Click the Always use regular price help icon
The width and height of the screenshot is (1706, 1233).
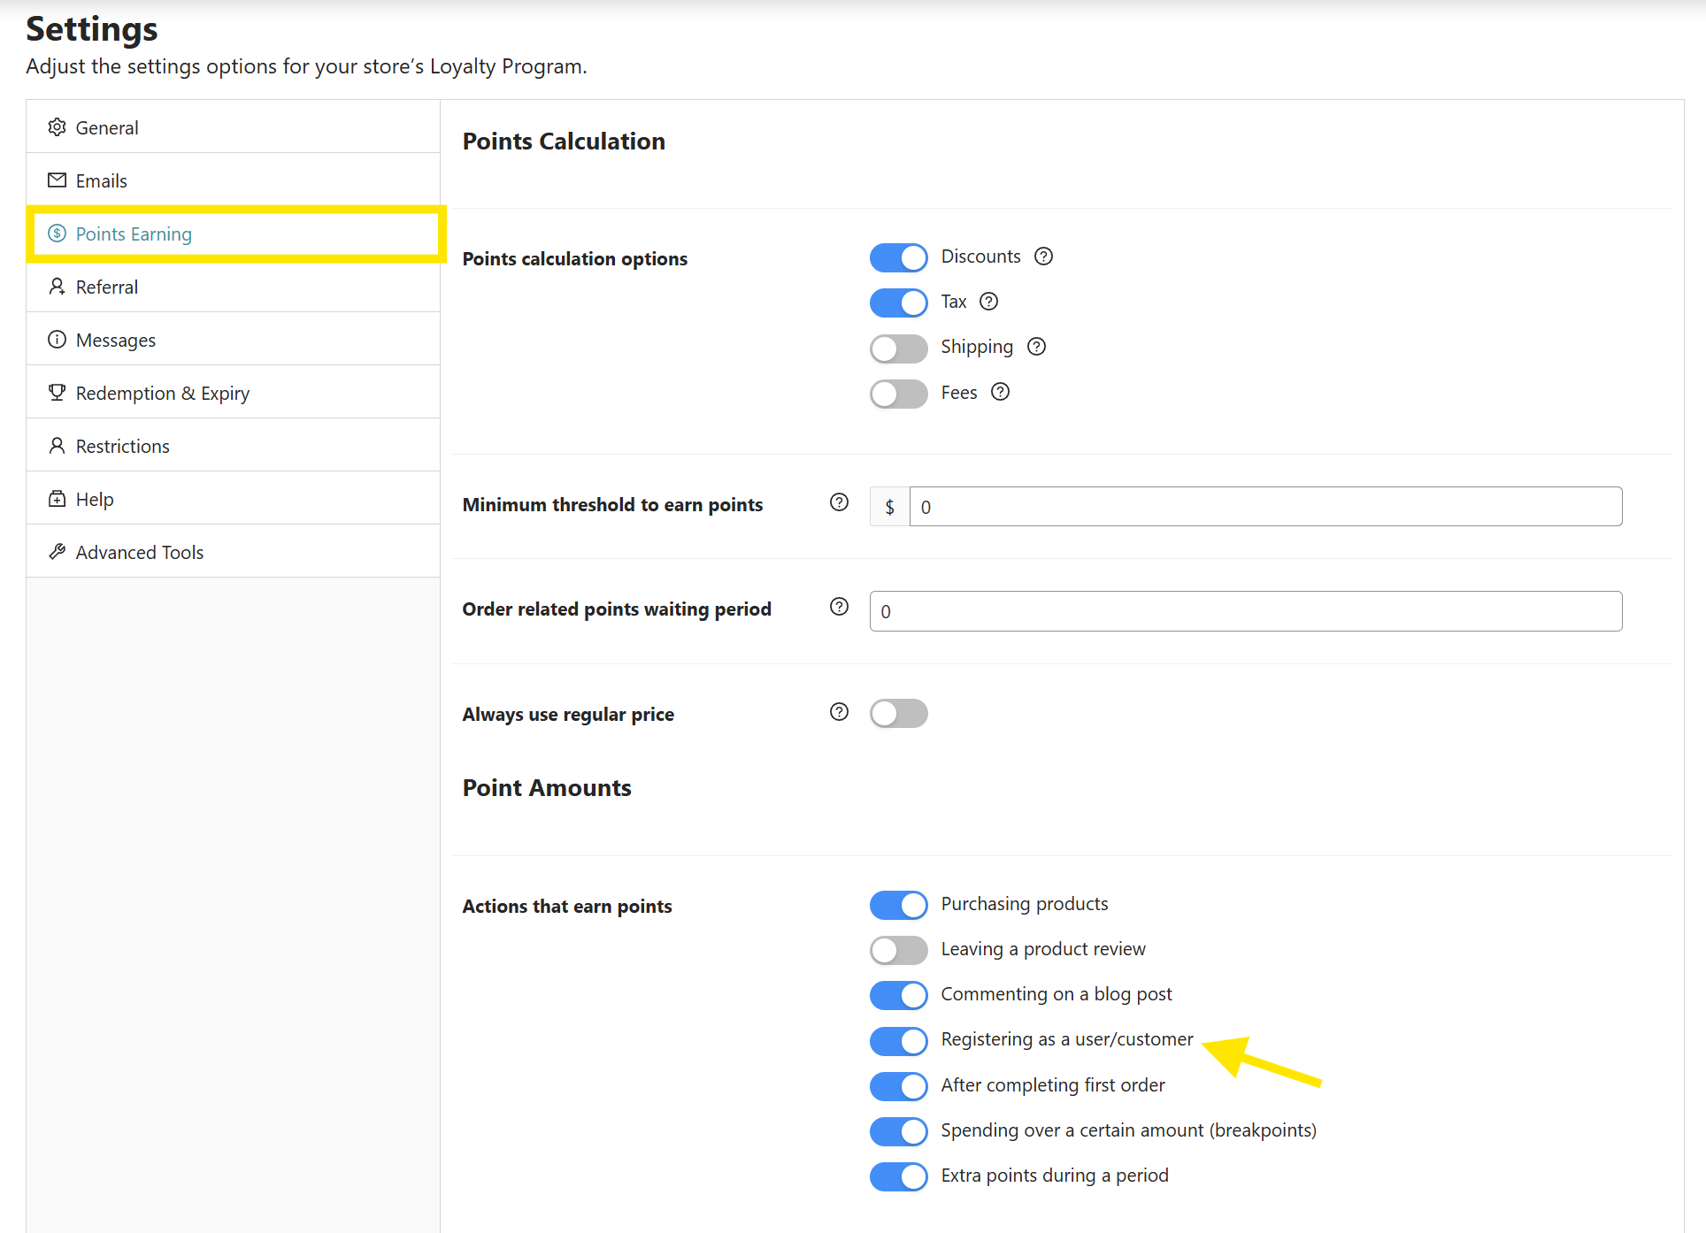coord(840,712)
